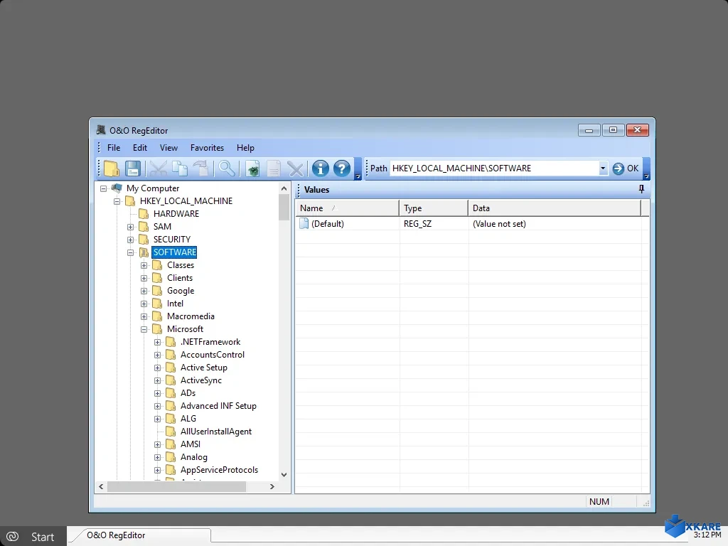Sort values by the Name column header

tap(347, 208)
